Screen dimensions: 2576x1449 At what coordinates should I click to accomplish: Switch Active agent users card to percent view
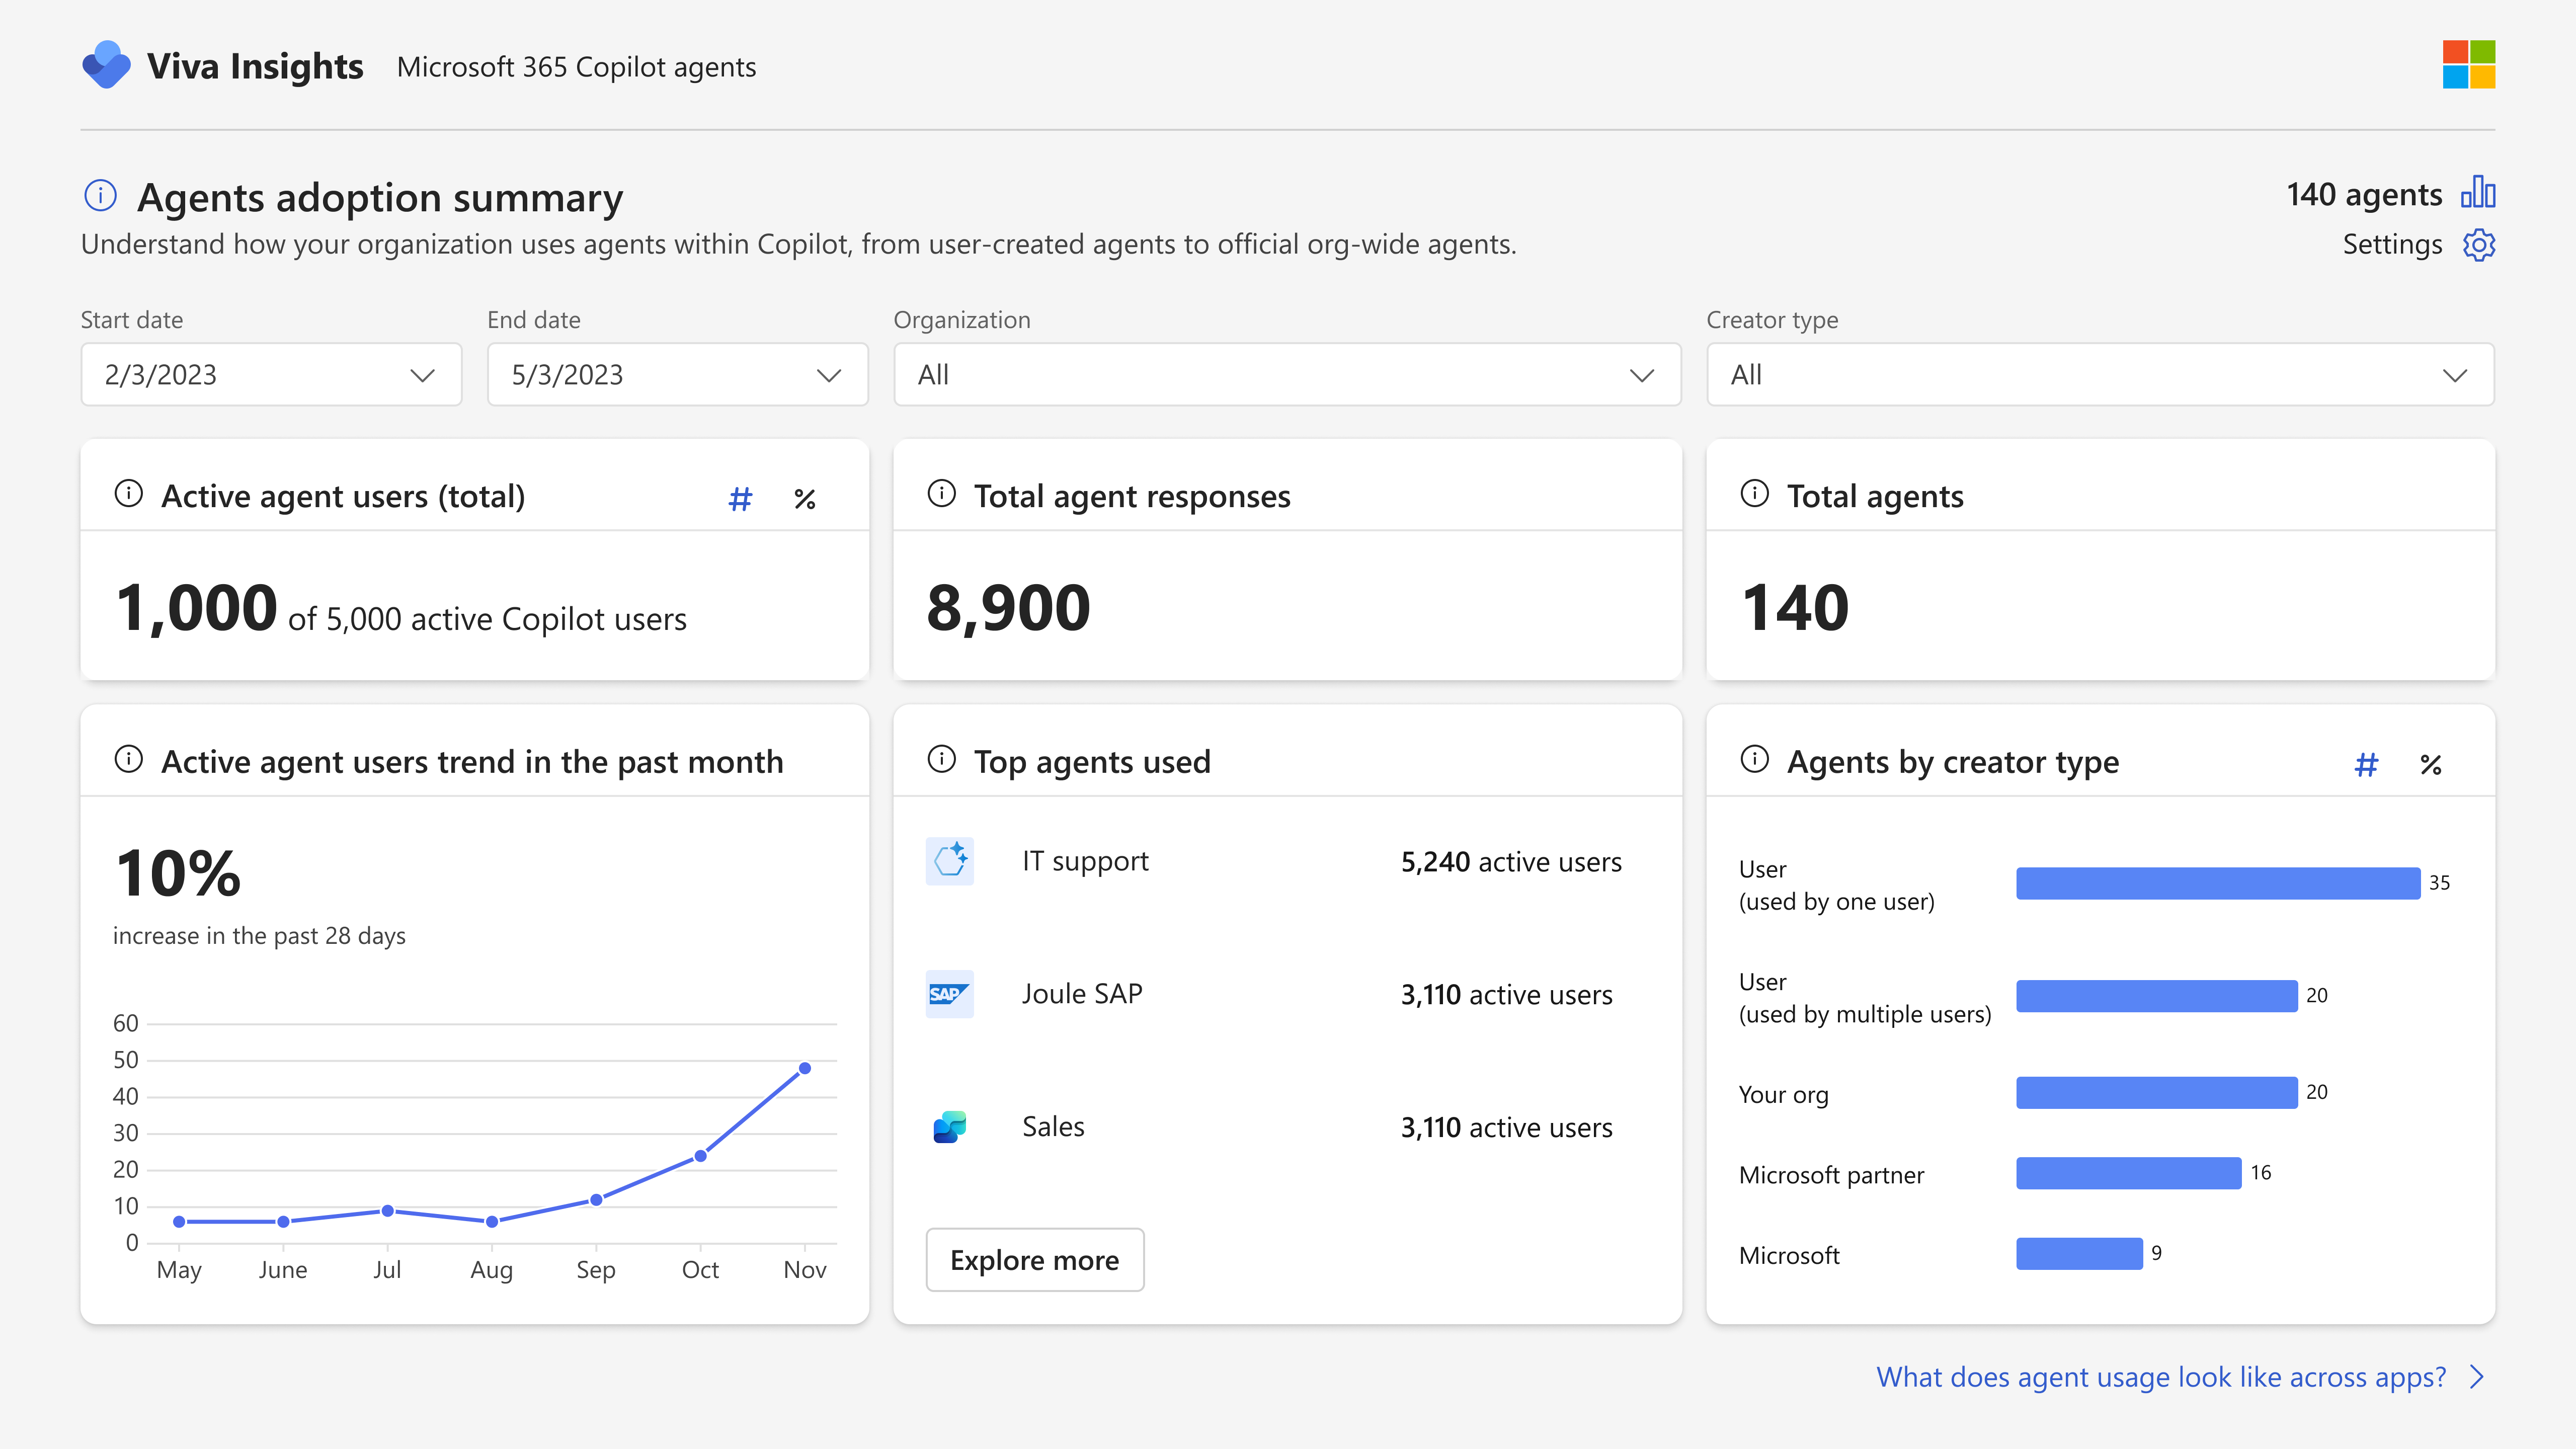(x=805, y=499)
